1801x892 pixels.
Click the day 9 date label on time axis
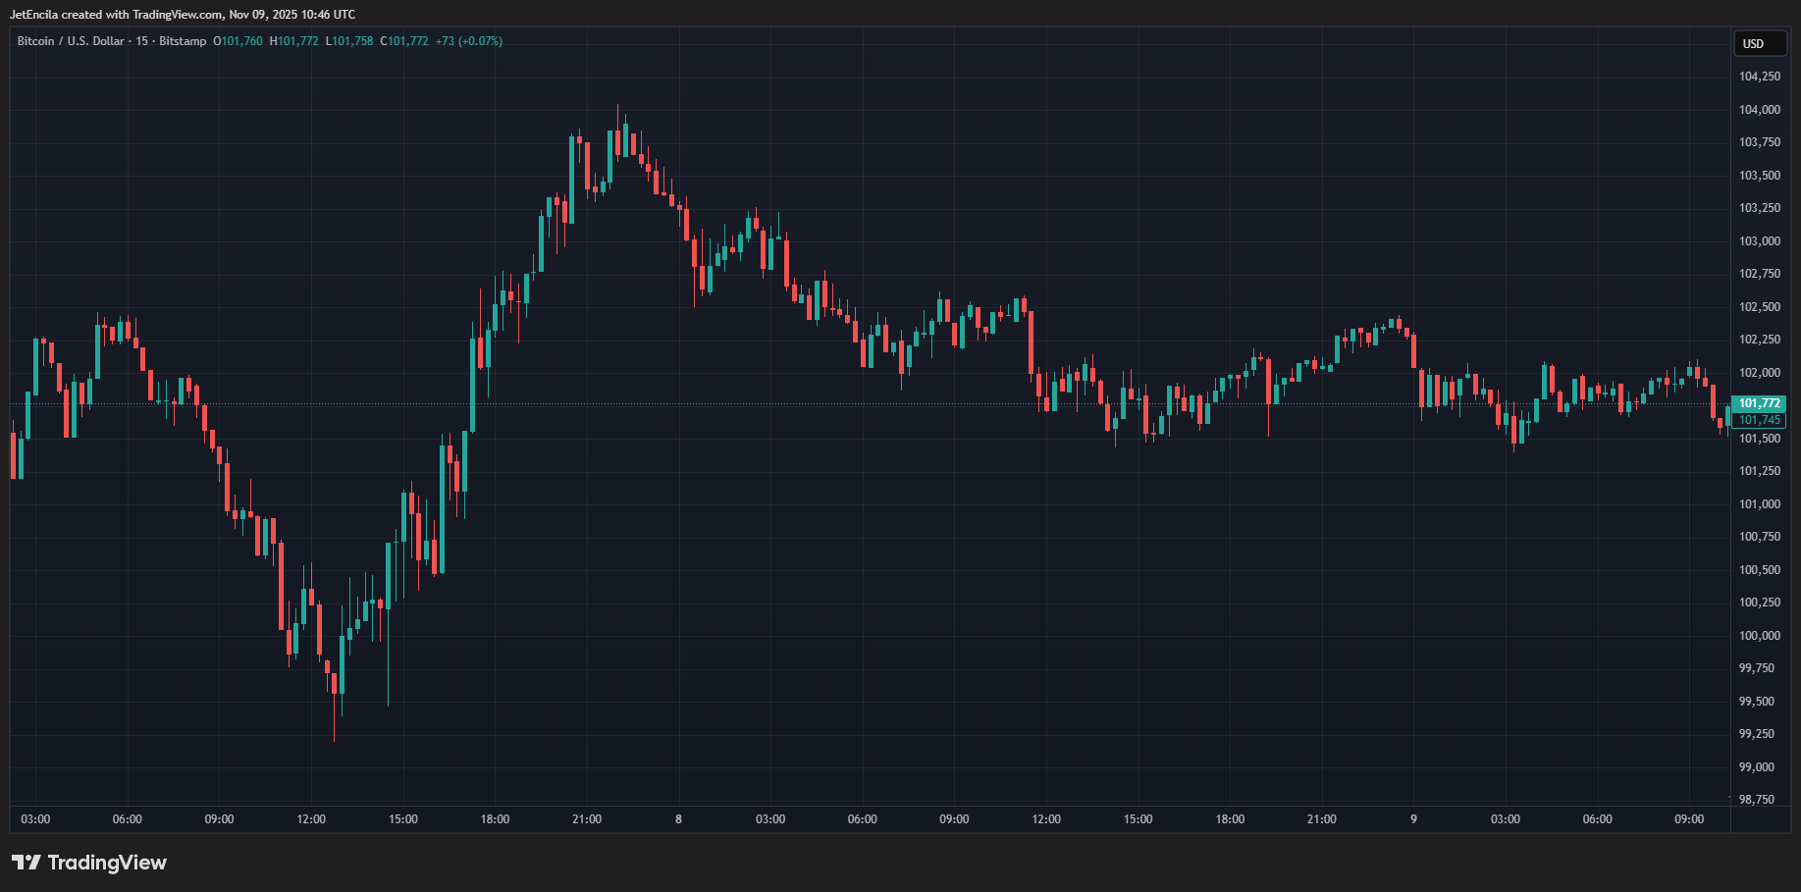click(x=1413, y=819)
